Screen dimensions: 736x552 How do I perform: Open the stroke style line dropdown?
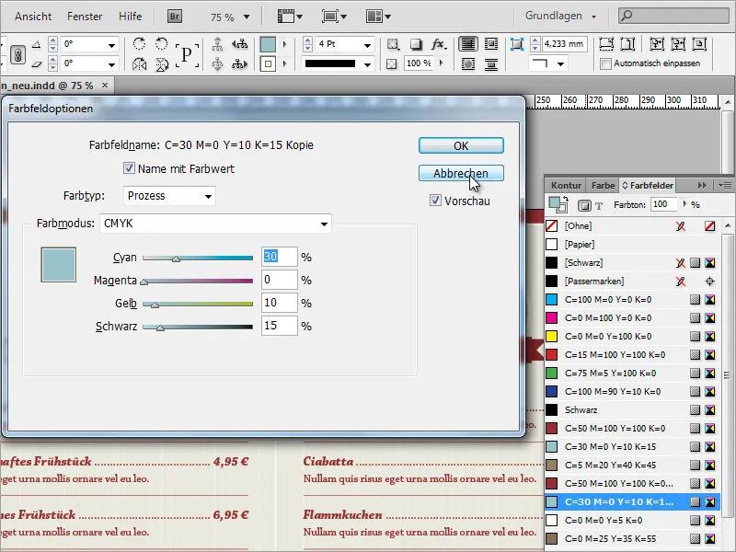coord(367,64)
